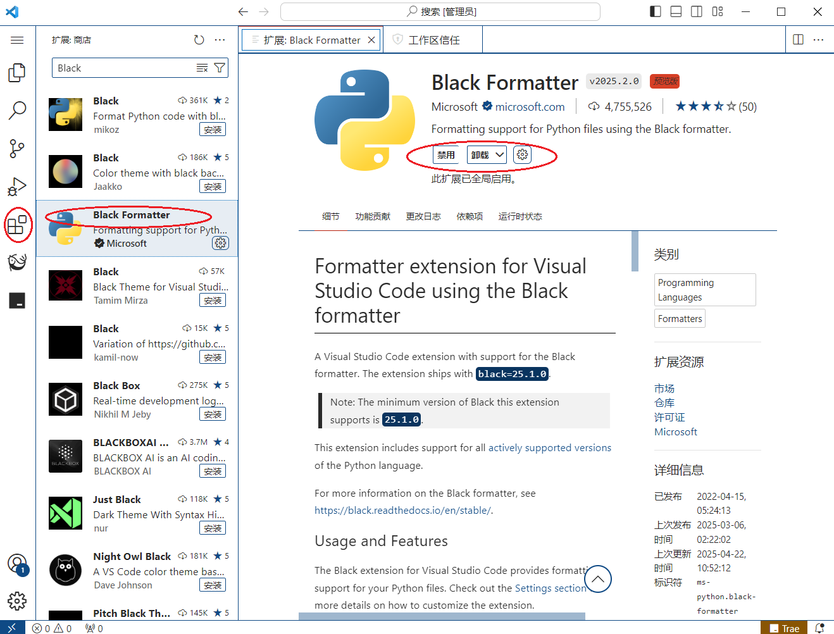The width and height of the screenshot is (834, 634).
Task: Open Source Control view
Action: [17, 149]
